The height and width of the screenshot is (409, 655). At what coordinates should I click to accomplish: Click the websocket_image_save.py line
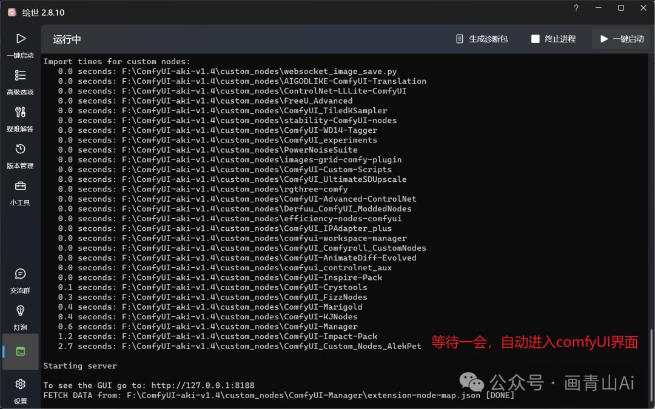coord(227,71)
